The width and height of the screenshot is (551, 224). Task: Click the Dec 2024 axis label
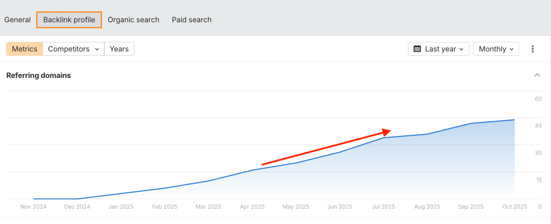click(x=77, y=207)
